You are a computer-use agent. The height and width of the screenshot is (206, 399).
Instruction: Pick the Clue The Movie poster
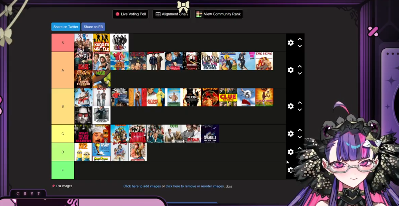pos(228,97)
